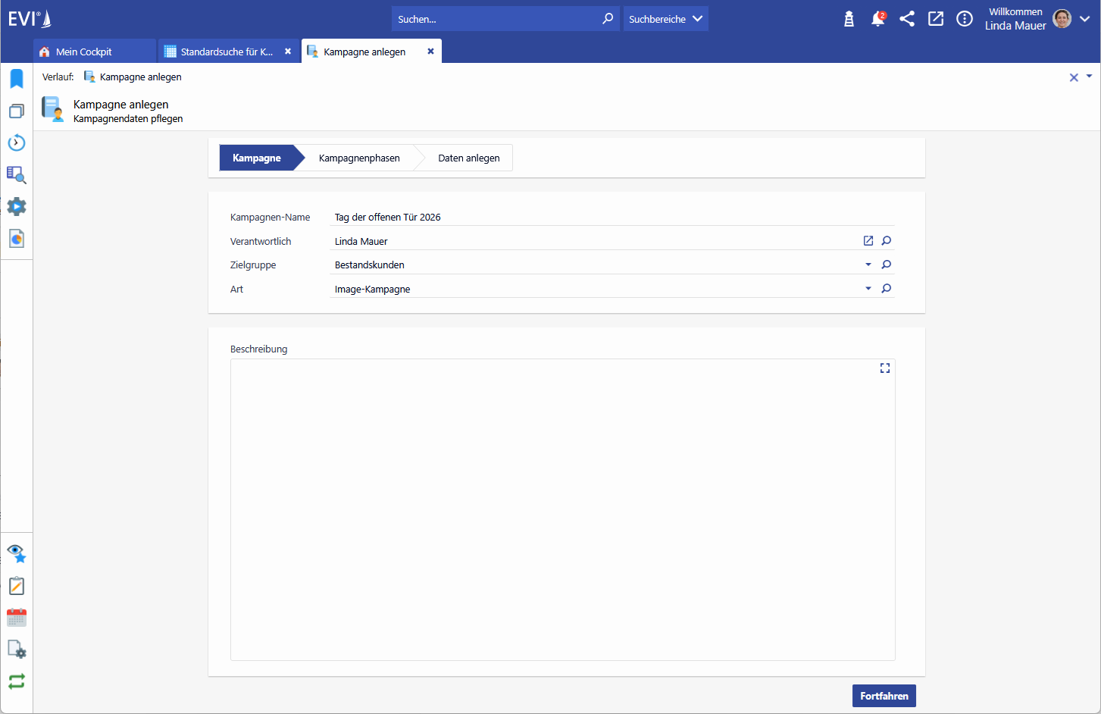Click the share icon in top bar
The width and height of the screenshot is (1101, 714).
click(906, 19)
